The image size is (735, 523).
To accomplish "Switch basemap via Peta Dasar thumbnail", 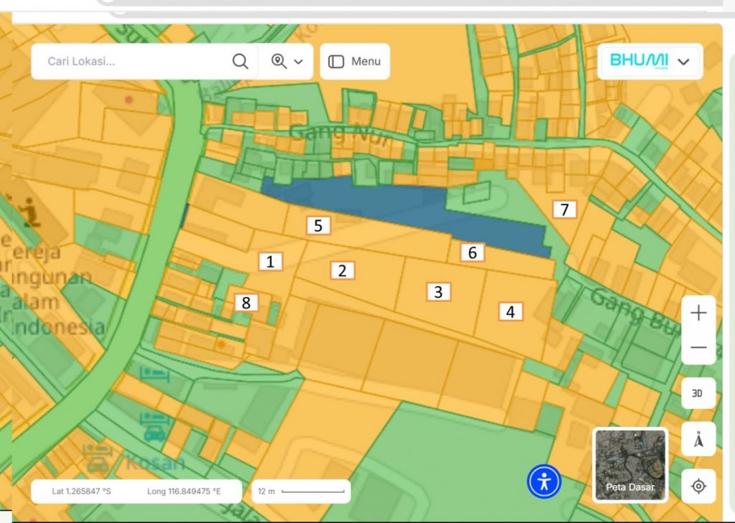I will [x=630, y=465].
